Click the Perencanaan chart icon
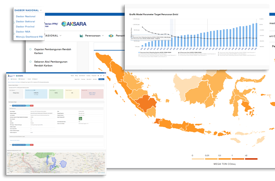 pyautogui.click(x=82, y=36)
